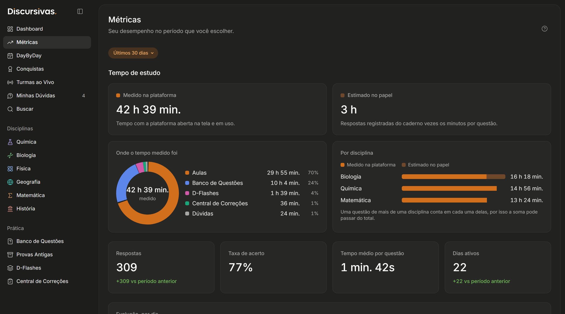
Task: Click the '42 h 39 min.' platform card value
Action: click(x=148, y=110)
